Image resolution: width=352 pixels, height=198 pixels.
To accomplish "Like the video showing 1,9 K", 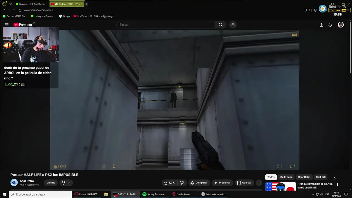I will (169, 183).
